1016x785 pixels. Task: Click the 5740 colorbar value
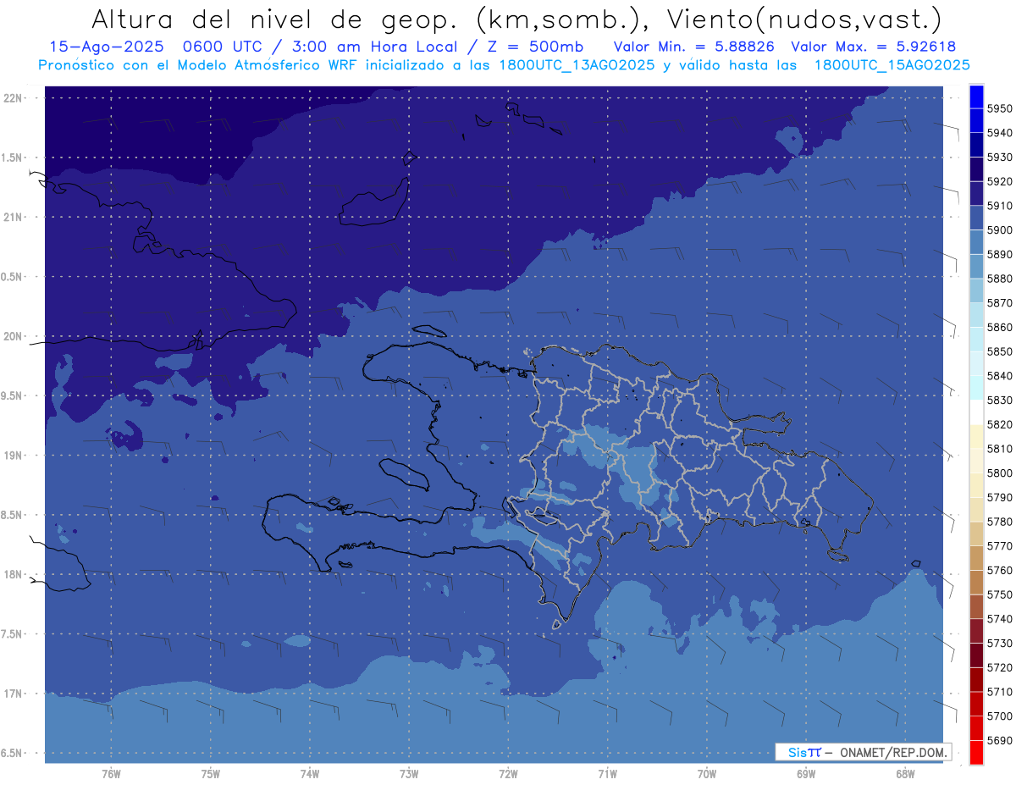(999, 618)
